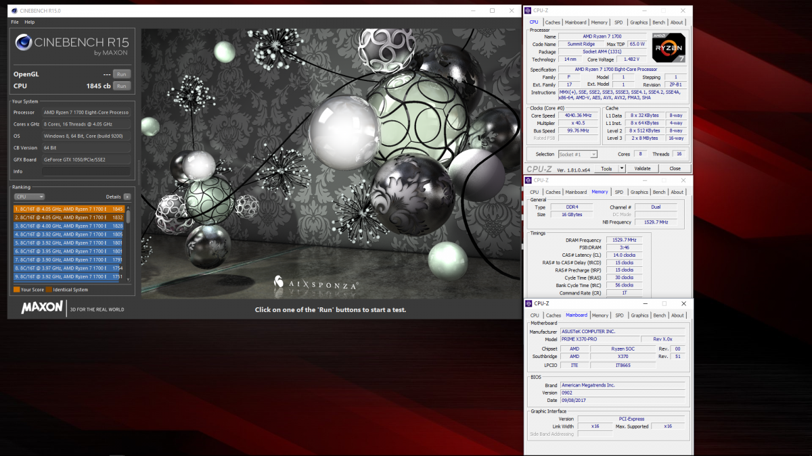This screenshot has width=812, height=456.
Task: Select ranking entry 4 scoring 1805
Action: click(69, 234)
